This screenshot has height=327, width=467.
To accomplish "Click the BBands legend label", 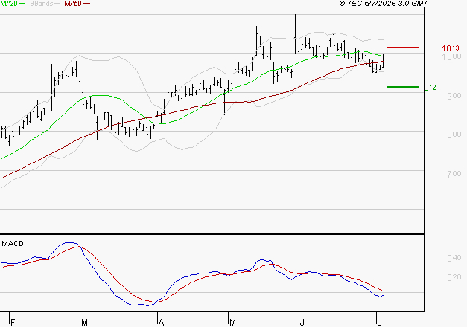I will tap(42, 4).
